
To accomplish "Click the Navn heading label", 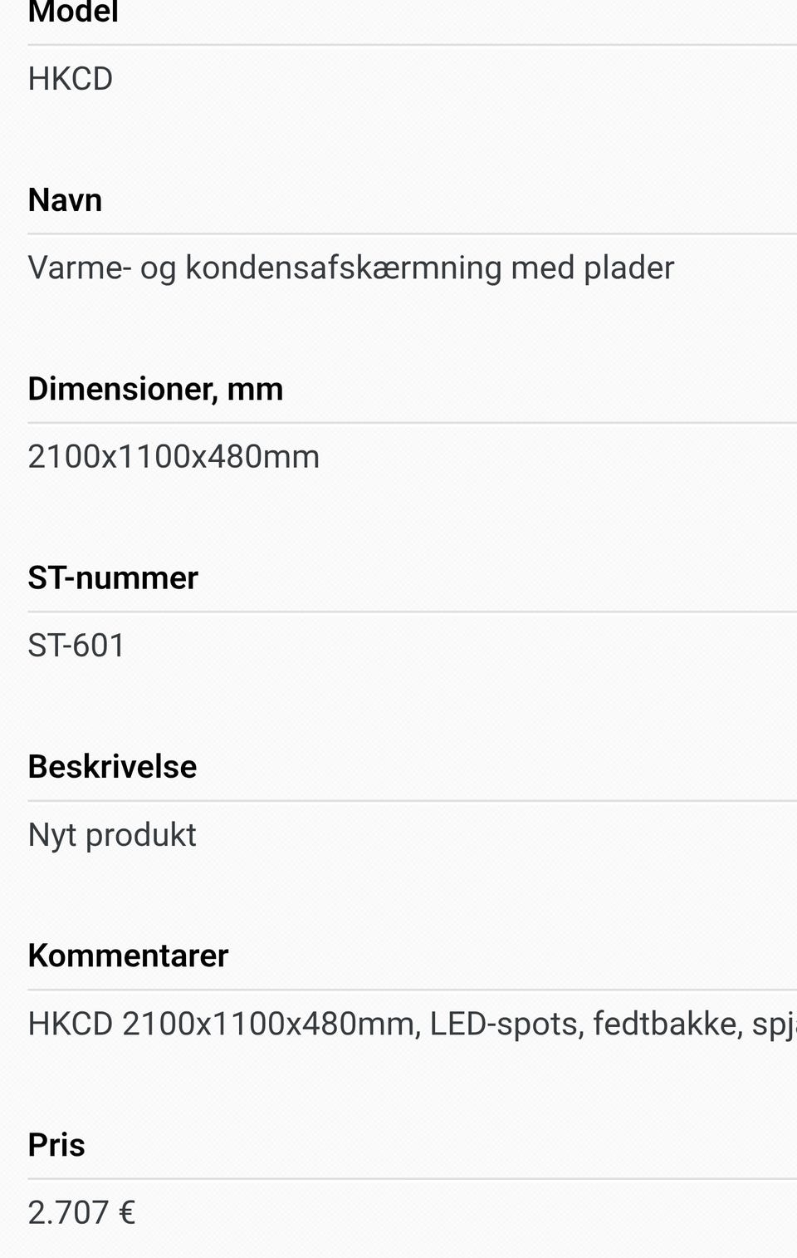I will pos(65,200).
